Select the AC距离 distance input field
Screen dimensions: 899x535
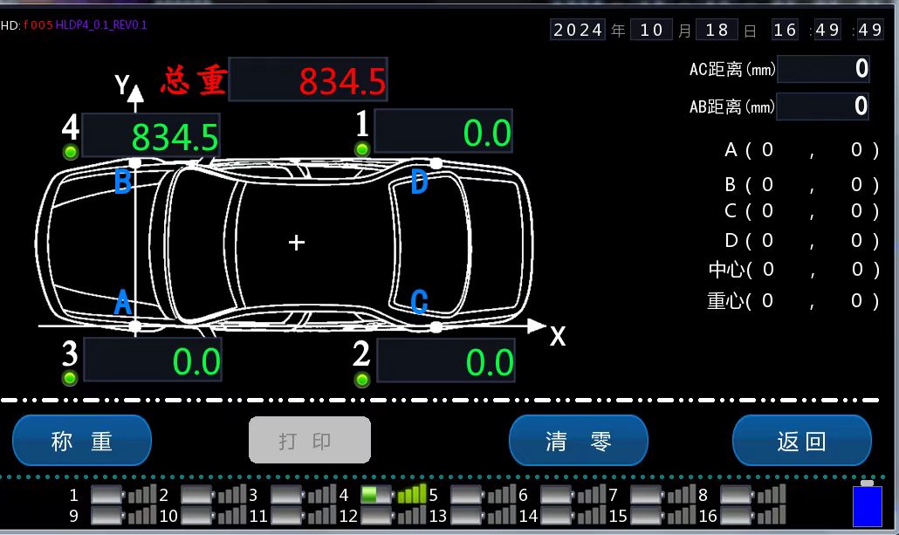click(823, 69)
